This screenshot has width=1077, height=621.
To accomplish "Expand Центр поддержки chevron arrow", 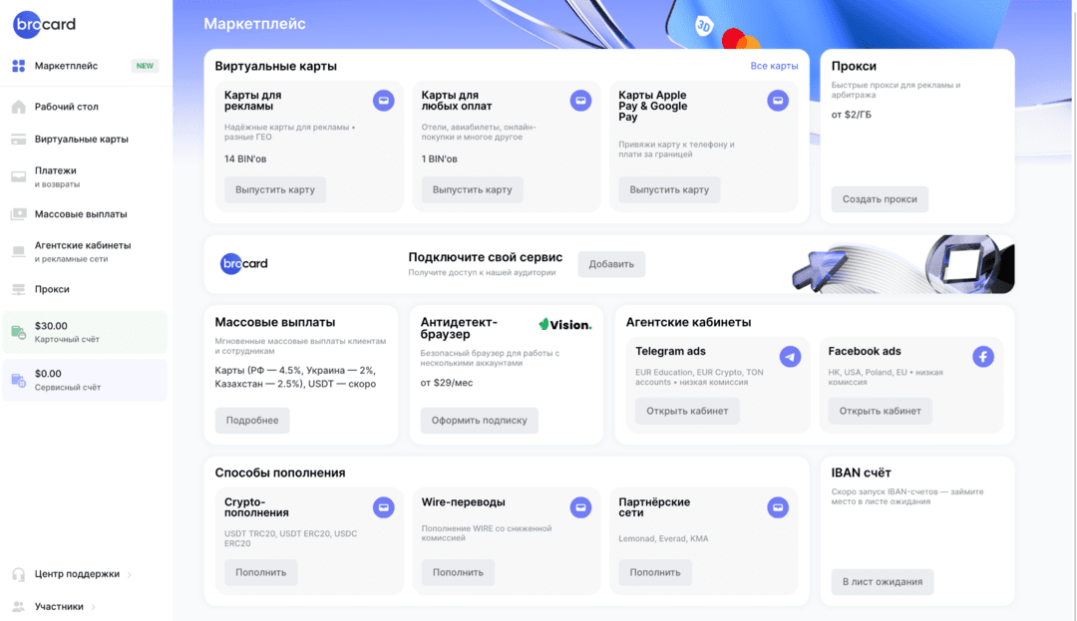I will pos(129,575).
